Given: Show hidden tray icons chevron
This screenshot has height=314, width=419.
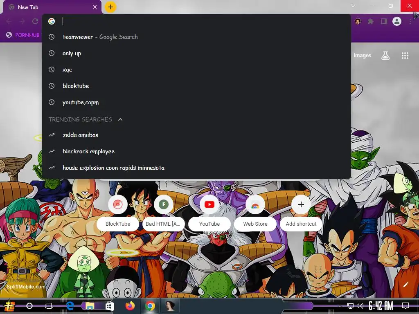Looking at the screenshot, I should click(x=340, y=306).
